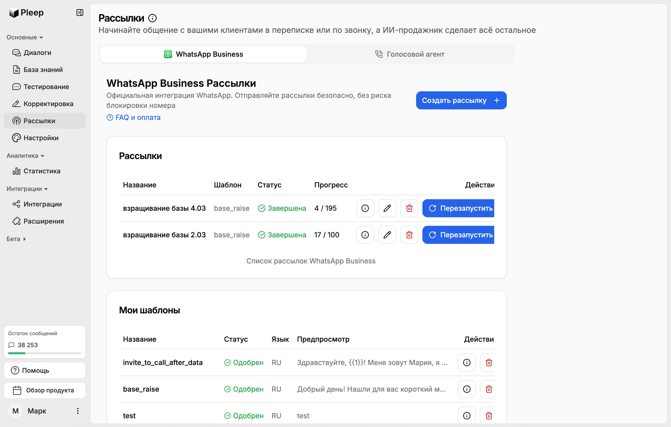Click Создать рассылку button
The width and height of the screenshot is (671, 427).
[x=461, y=100]
